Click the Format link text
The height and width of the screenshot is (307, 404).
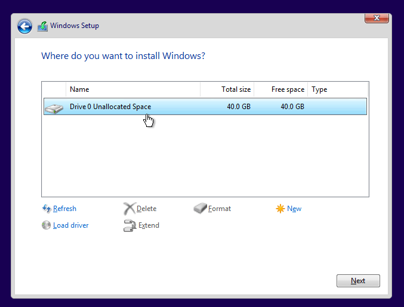click(220, 209)
